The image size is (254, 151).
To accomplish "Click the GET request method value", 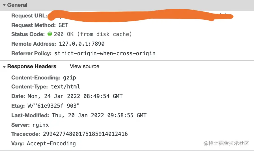I will point(63,25).
